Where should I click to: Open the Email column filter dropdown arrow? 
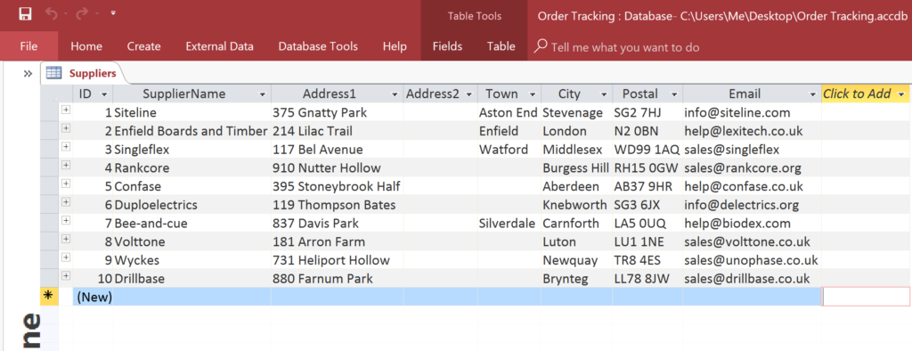coord(813,94)
